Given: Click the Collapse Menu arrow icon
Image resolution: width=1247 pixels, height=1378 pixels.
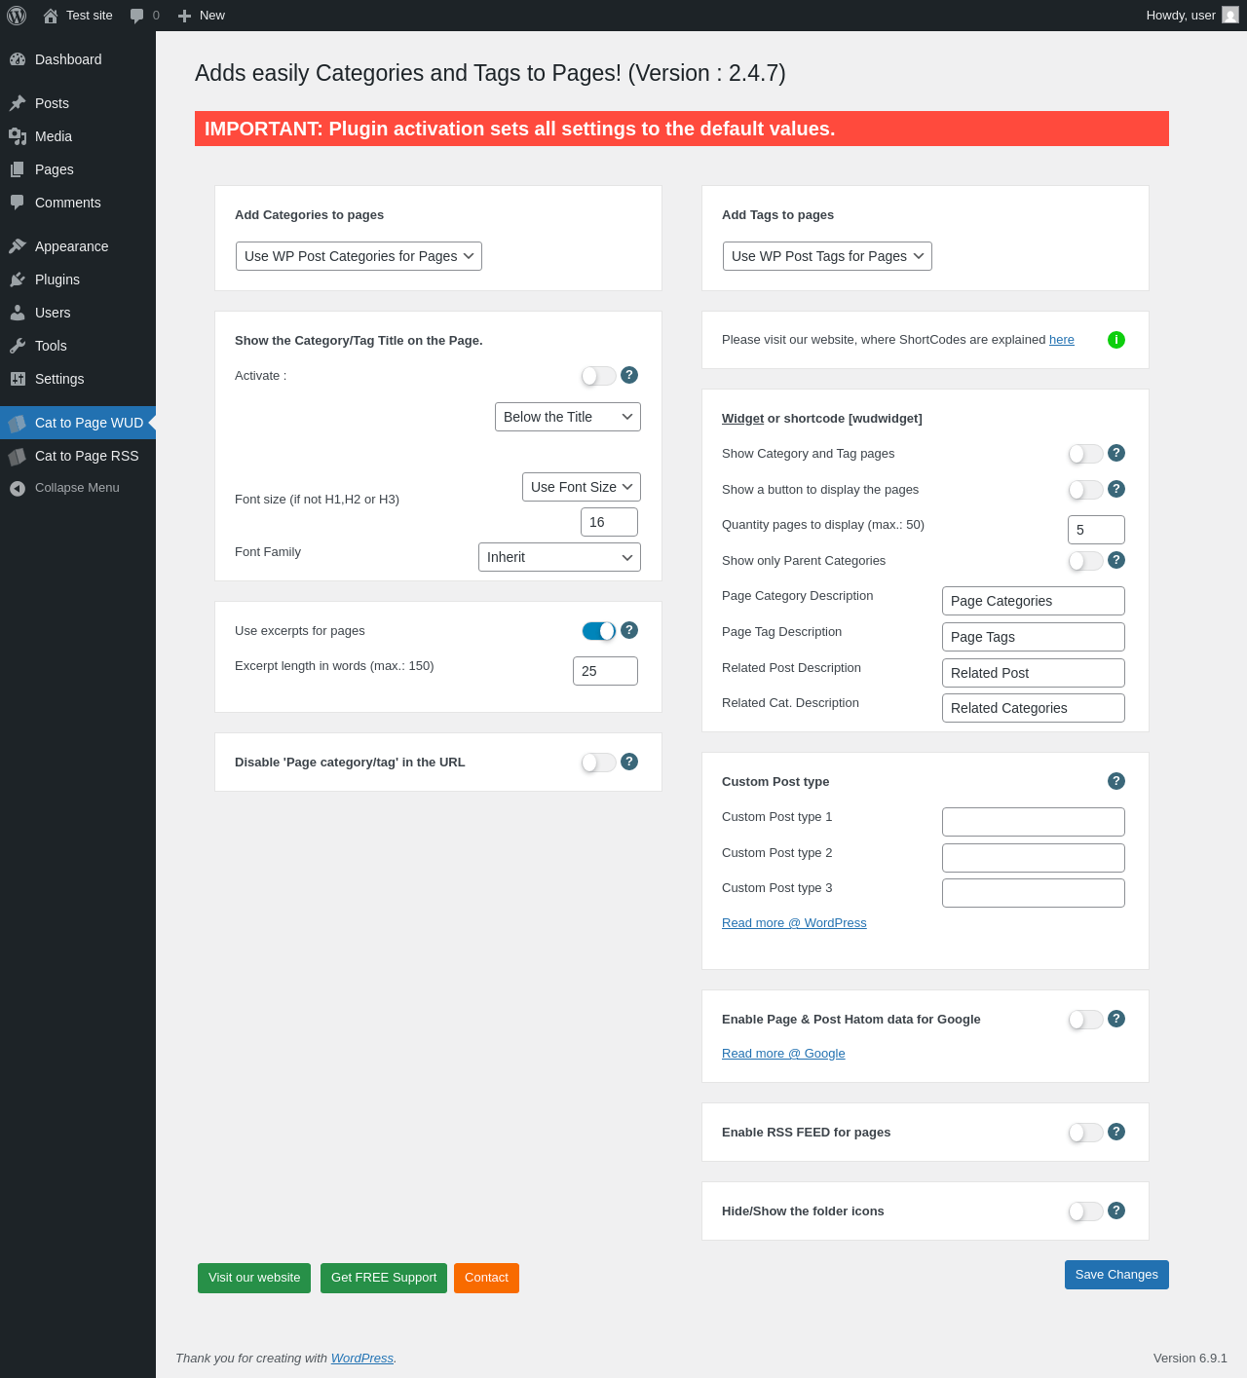Looking at the screenshot, I should (18, 489).
